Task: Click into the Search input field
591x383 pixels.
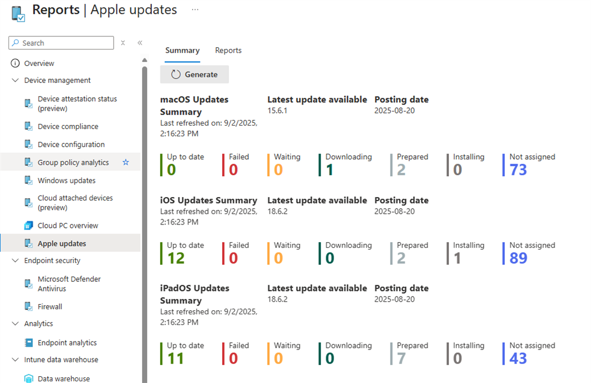Action: pos(61,43)
